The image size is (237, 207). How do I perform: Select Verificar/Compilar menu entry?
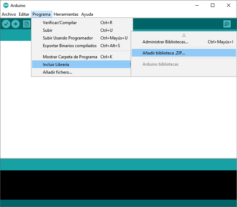pos(81,23)
